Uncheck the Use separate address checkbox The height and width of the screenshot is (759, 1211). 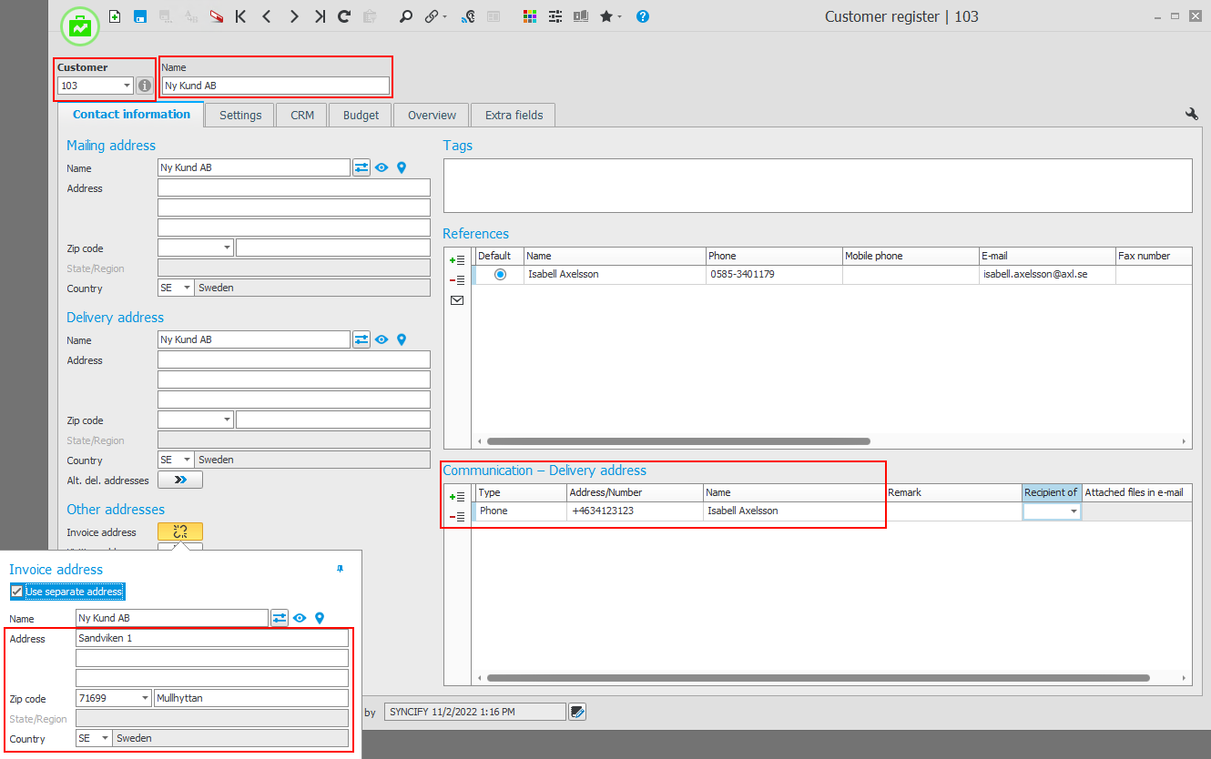[x=16, y=592]
